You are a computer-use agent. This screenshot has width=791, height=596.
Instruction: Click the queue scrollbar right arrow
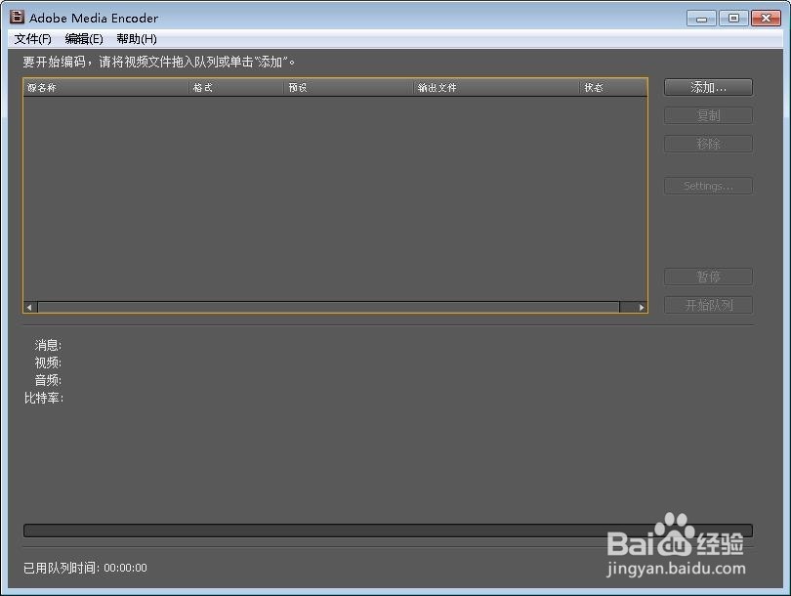tap(641, 307)
